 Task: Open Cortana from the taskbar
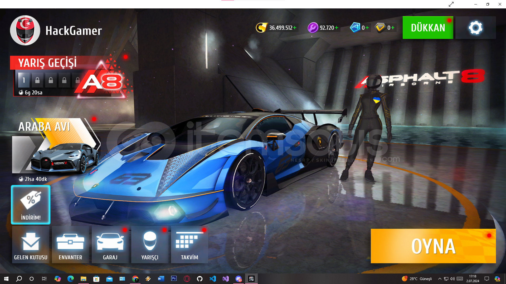click(x=32, y=279)
